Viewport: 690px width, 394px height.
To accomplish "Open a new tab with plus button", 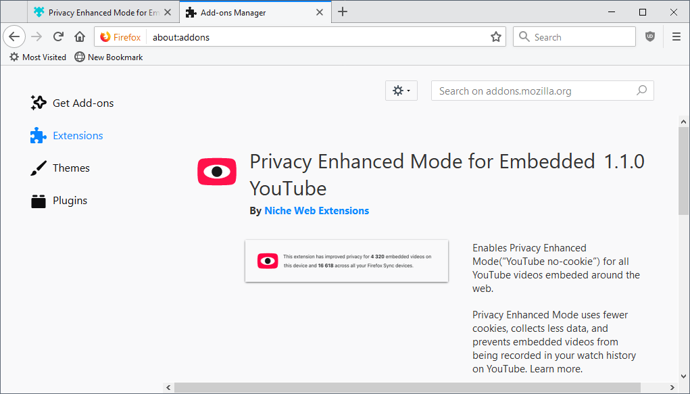I will [x=343, y=12].
